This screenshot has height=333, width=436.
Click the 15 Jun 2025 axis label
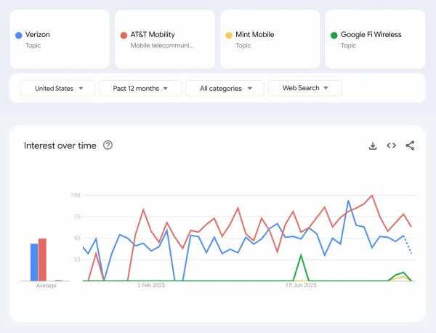click(300, 286)
